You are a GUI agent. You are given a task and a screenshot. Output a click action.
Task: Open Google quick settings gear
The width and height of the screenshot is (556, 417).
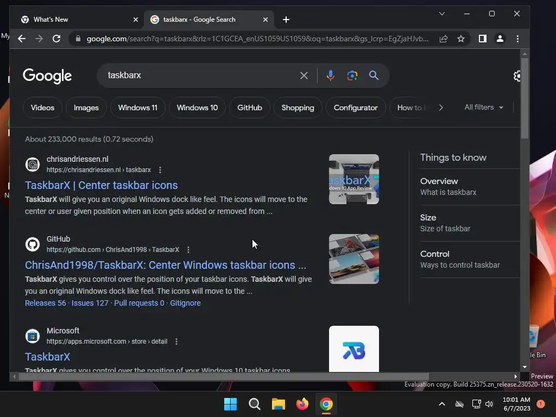coord(517,75)
